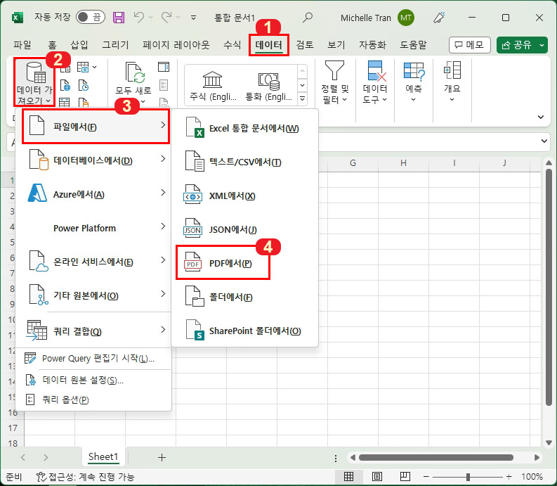Select the 데이터 ribbon tab
The image size is (557, 486).
[x=269, y=45]
